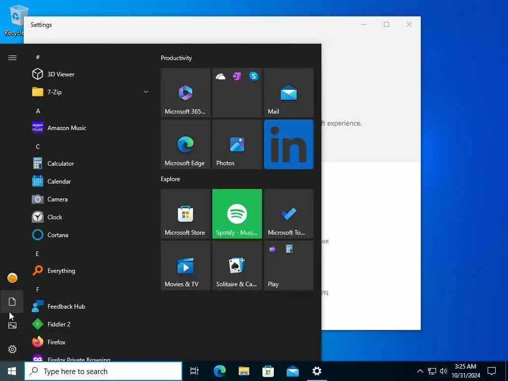Screen dimensions: 508x381
Task: Click the letter C group header
Action: [x=38, y=146]
